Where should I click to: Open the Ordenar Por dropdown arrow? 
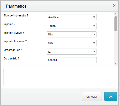(94, 52)
